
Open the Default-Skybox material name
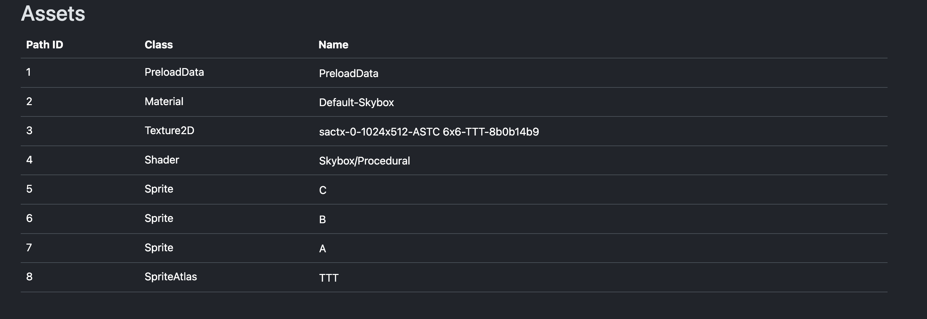[x=356, y=102]
